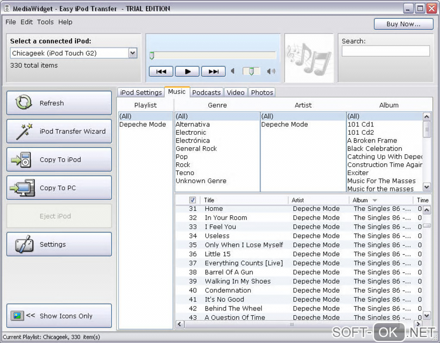Viewport: 440px width, 343px height.
Task: Select track 40 Condemnation
Action: [x=299, y=290]
